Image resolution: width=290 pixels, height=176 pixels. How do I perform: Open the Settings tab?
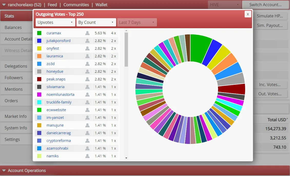(x=17, y=139)
